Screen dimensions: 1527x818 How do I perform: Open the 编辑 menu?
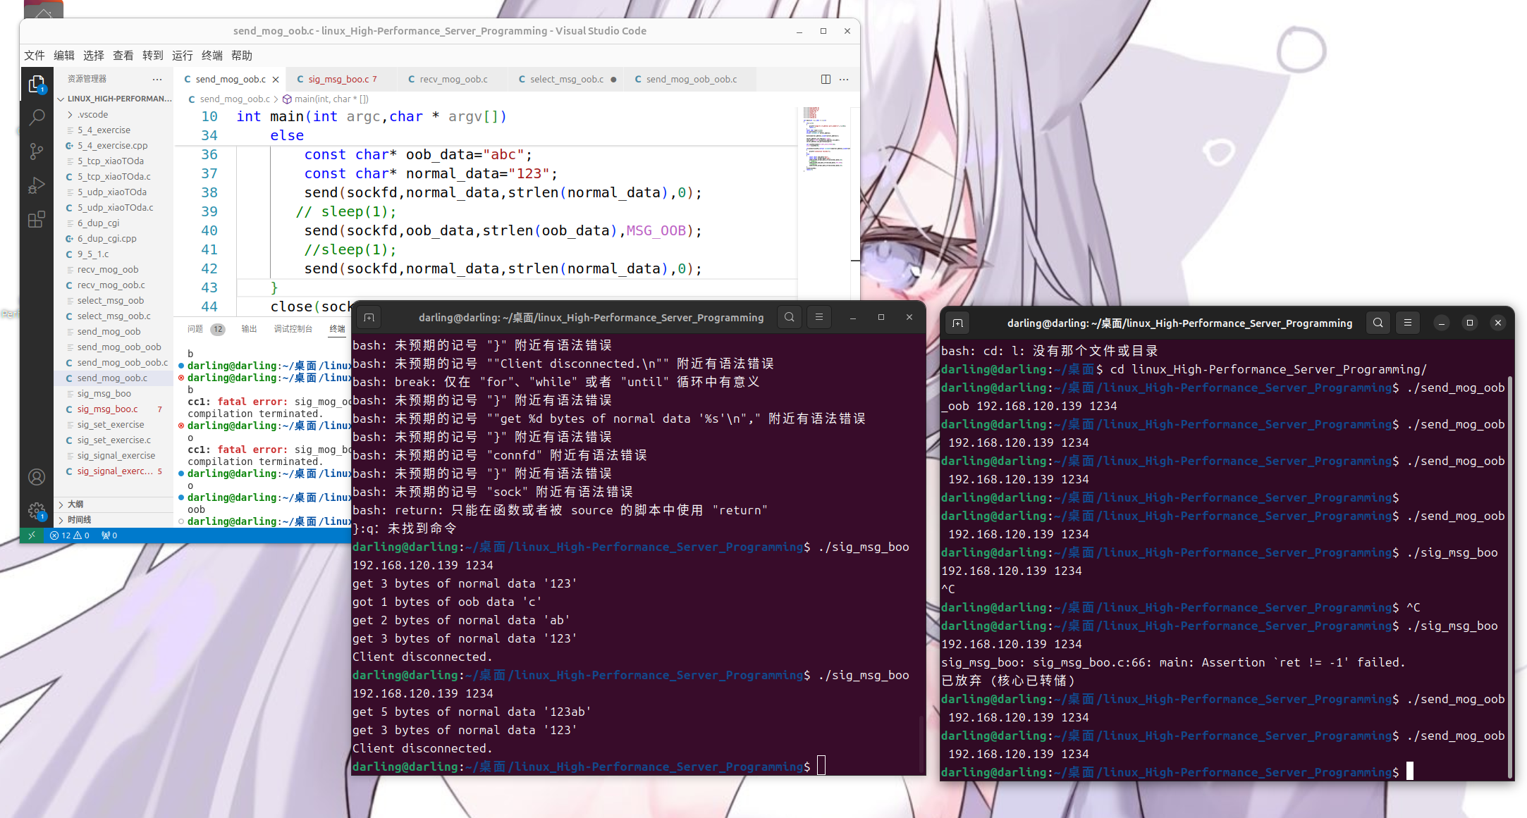point(64,56)
